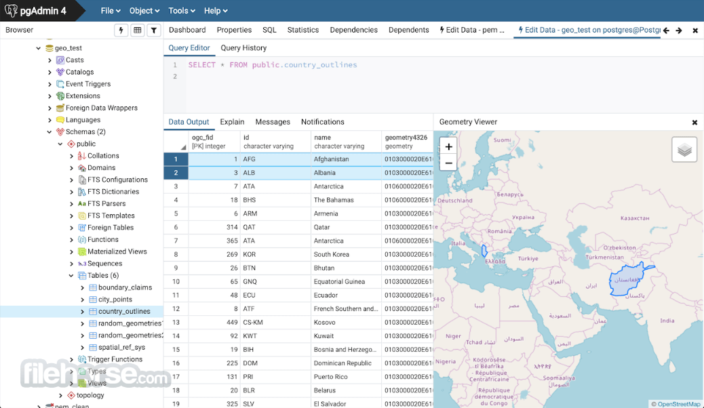Screen dimensions: 704x408
Task: Click the Catalogs node icon
Action: click(60, 72)
